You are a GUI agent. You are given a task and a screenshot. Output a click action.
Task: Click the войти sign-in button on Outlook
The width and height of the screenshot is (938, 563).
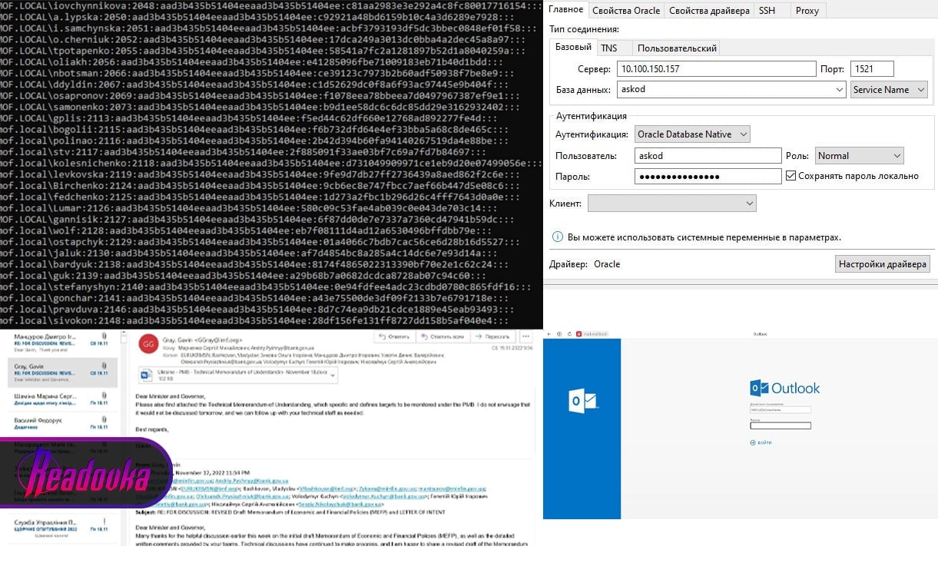761,442
